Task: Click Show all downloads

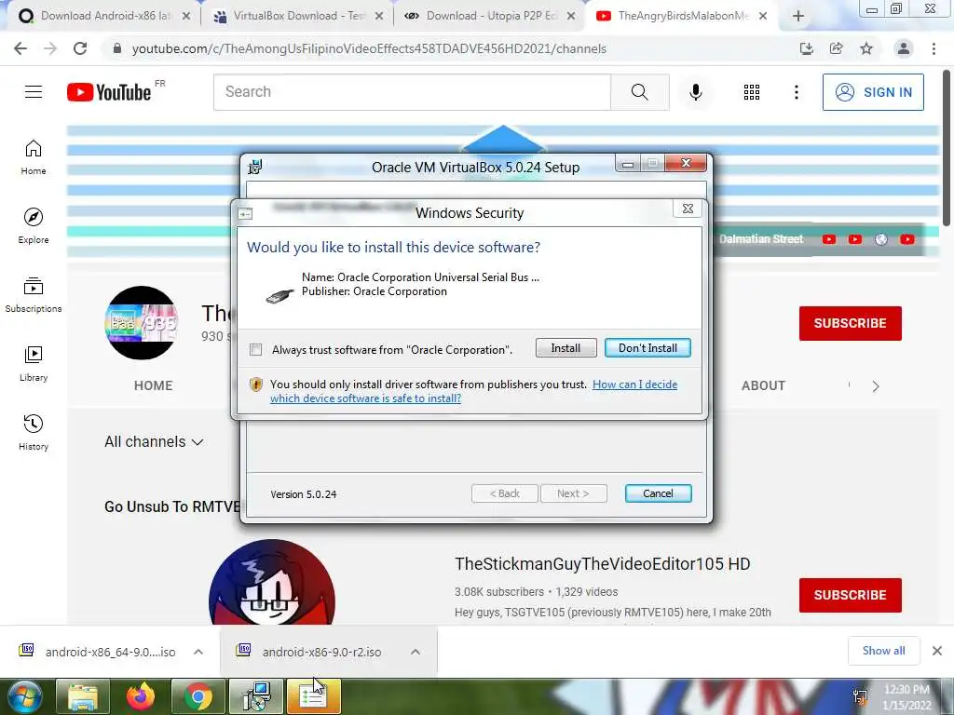Action: (883, 651)
